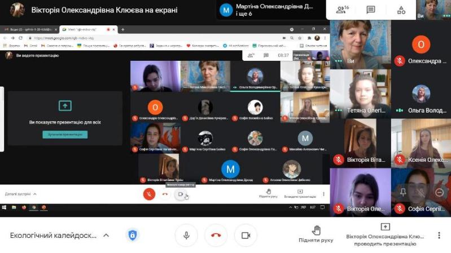In the shared Chrome window, click the reload icon
The width and height of the screenshot is (451, 253).
(x=20, y=38)
